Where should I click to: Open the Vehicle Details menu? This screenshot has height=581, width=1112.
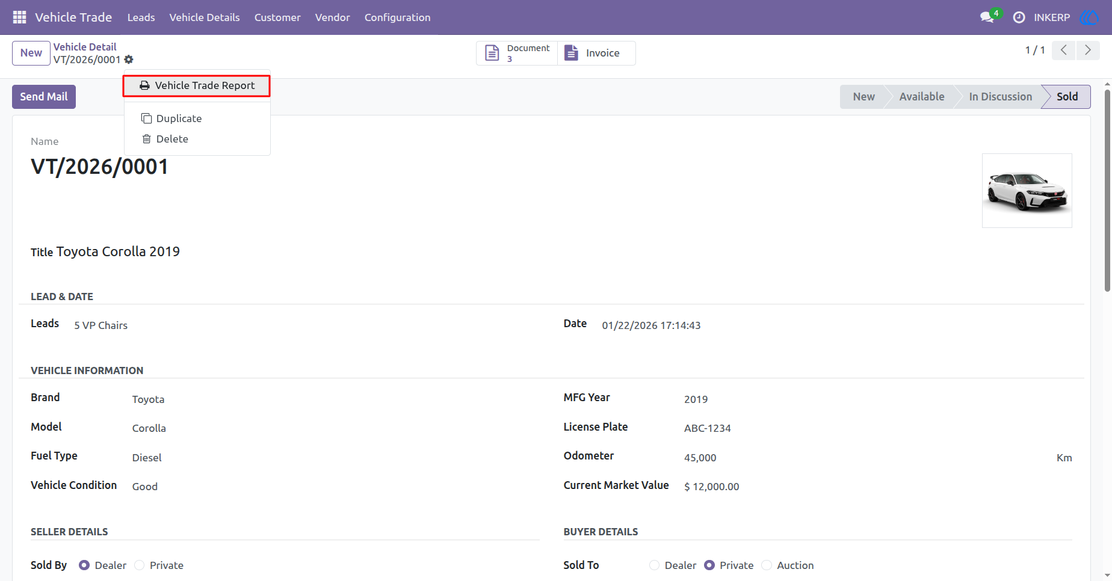[205, 17]
